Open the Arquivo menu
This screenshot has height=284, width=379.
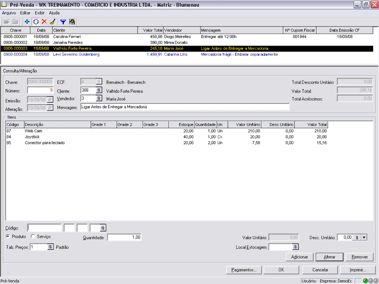9,12
